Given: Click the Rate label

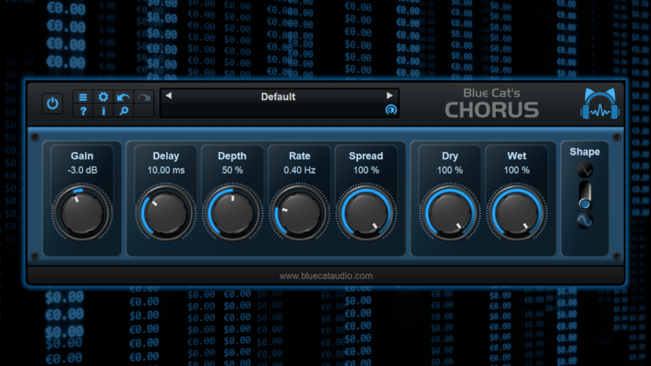Looking at the screenshot, I should [299, 156].
